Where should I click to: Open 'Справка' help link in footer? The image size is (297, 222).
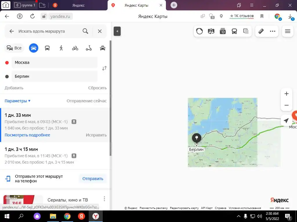click(x=220, y=208)
